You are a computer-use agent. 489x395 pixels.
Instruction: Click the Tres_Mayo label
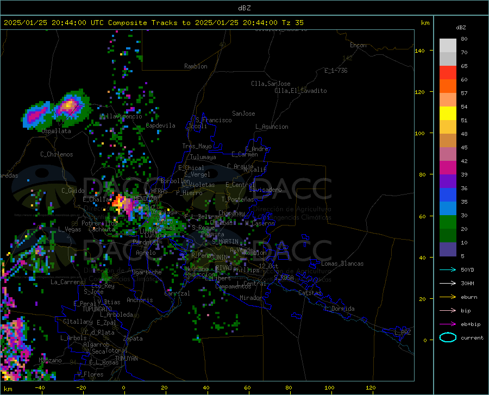(197, 146)
